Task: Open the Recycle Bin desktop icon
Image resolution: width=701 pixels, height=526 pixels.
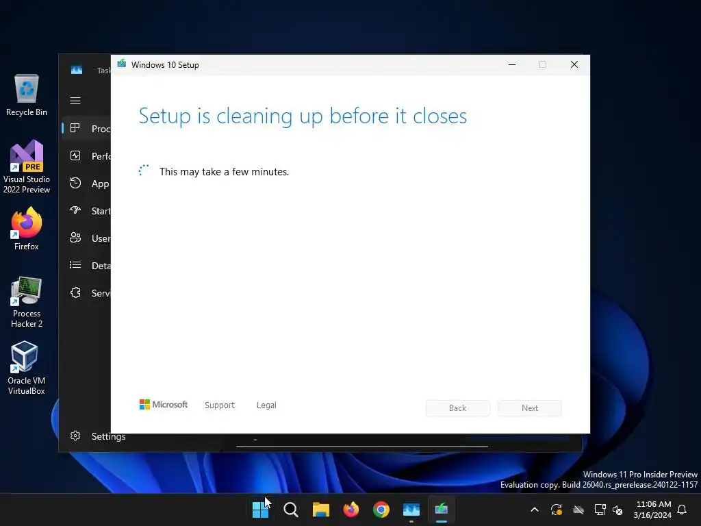Action: (x=27, y=95)
